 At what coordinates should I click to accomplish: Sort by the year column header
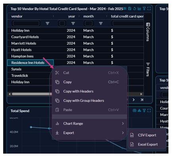point(72,16)
